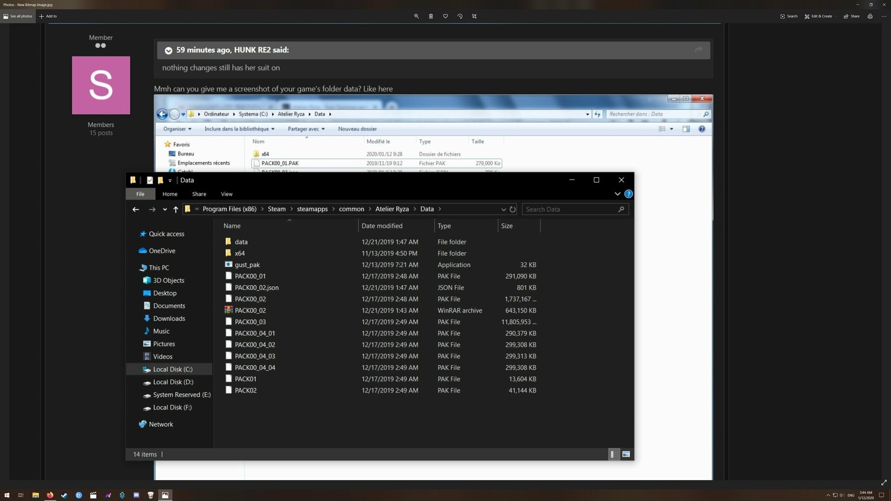
Task: Switch to large icons view in status bar
Action: pos(626,454)
